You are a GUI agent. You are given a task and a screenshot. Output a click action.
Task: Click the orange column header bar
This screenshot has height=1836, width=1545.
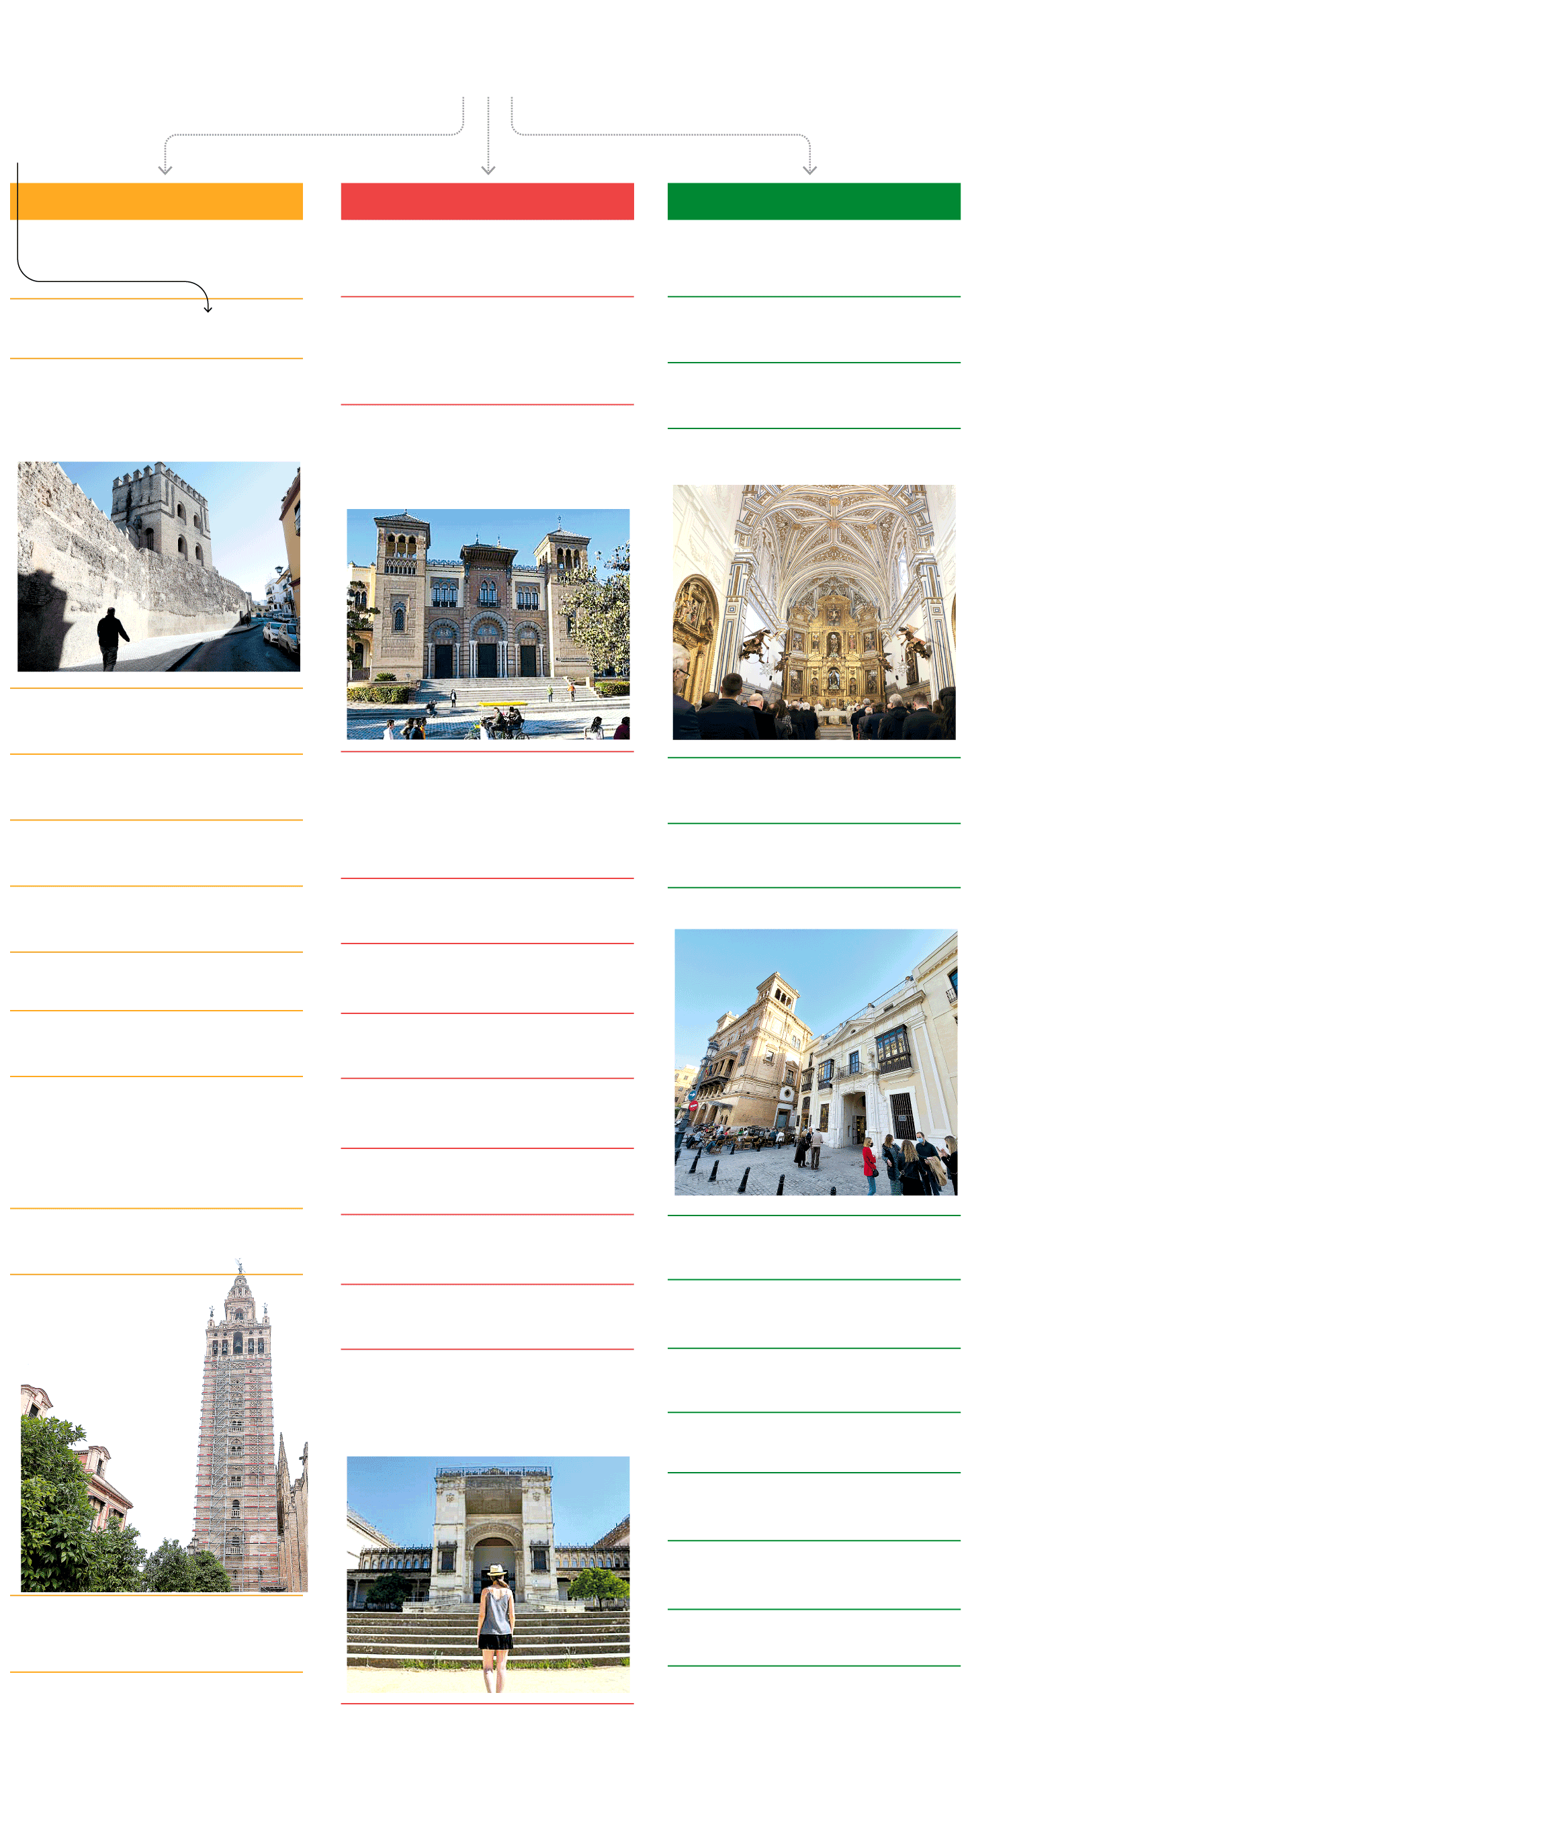156,201
